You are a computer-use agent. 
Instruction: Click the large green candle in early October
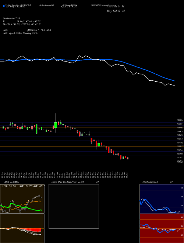37,128
